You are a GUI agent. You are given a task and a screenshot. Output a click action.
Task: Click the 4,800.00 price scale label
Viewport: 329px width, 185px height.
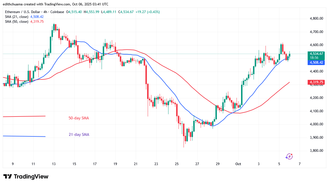tap(316, 18)
